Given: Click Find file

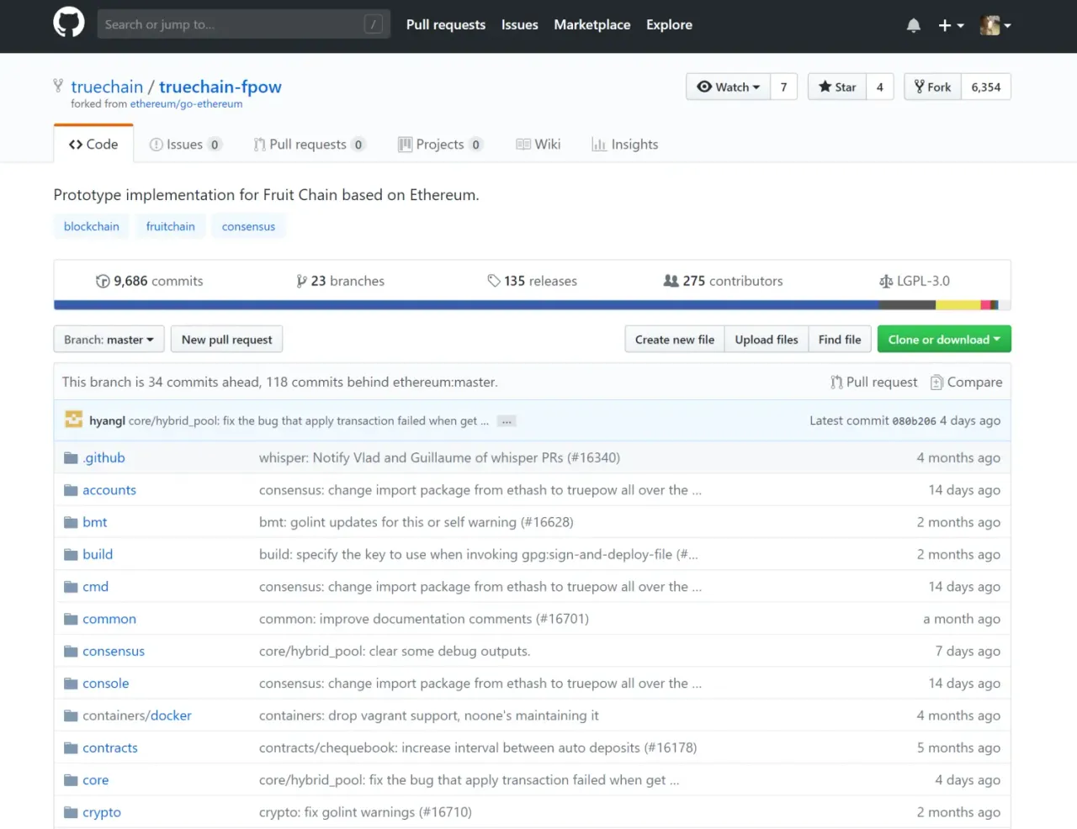Looking at the screenshot, I should pos(840,340).
